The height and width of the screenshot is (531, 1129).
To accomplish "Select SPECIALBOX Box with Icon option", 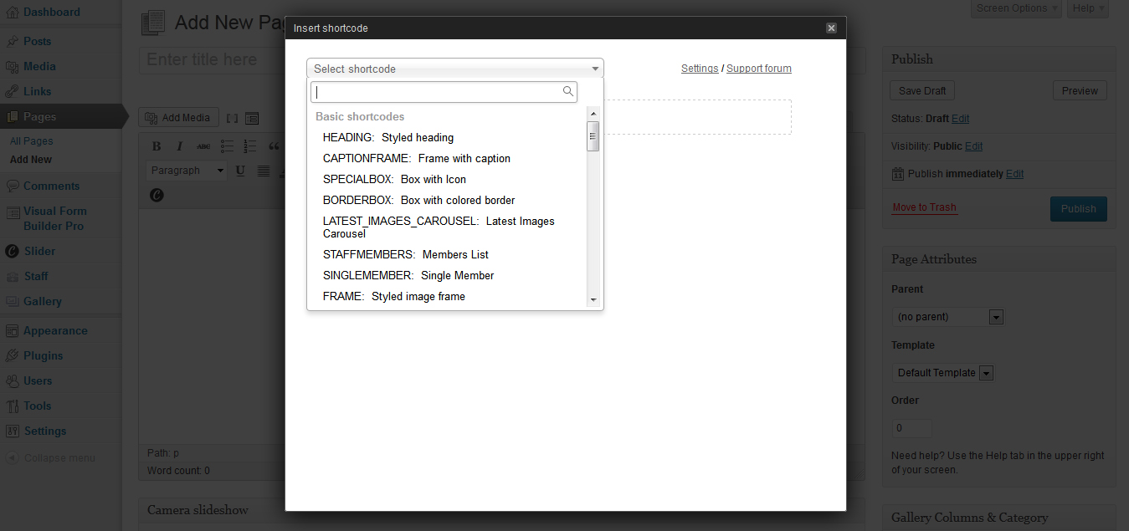I will (394, 179).
